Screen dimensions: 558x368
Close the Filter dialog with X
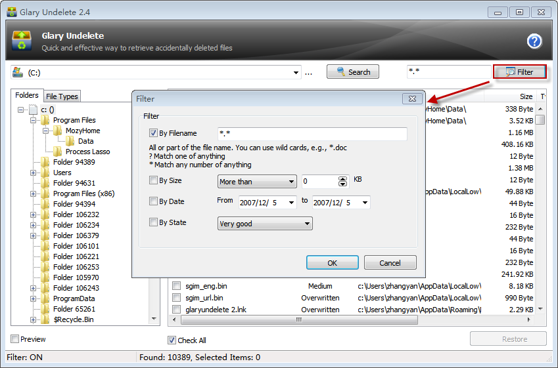pos(412,98)
